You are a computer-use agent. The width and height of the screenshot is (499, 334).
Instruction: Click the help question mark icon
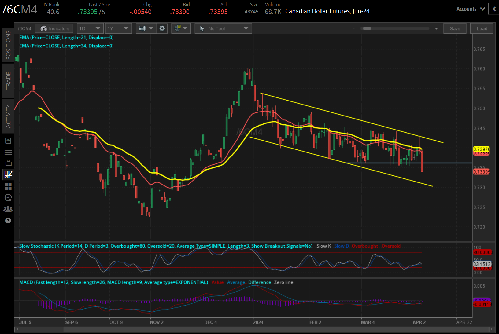tap(8, 221)
